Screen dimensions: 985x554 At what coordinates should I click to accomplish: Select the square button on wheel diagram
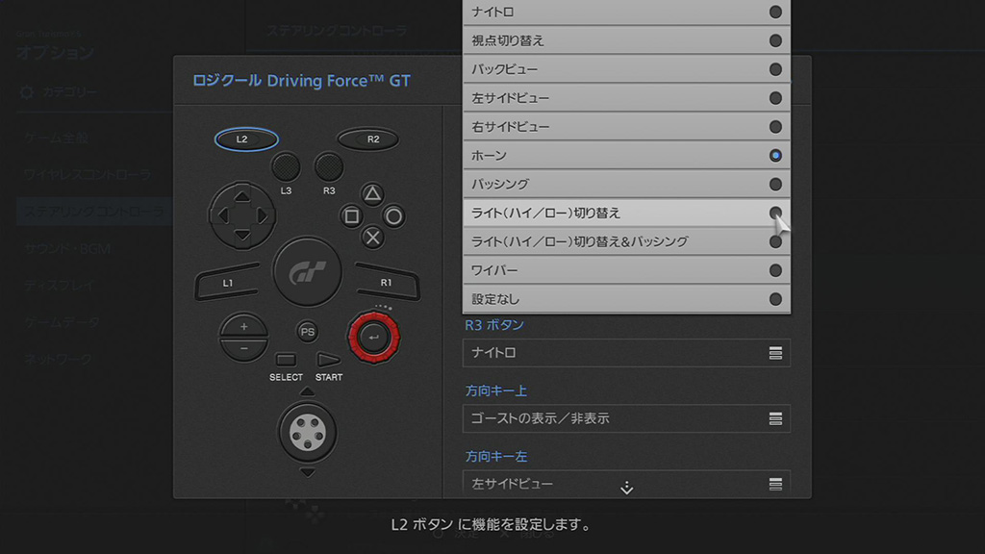pyautogui.click(x=351, y=216)
